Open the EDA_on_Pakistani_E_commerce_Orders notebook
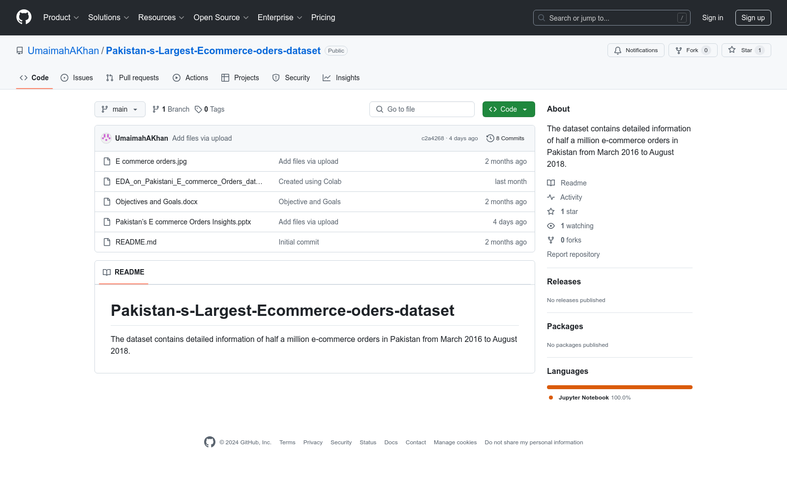 [189, 182]
